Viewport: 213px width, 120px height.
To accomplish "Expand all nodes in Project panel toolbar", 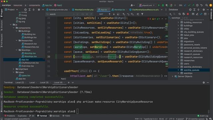I will tap(30, 10).
